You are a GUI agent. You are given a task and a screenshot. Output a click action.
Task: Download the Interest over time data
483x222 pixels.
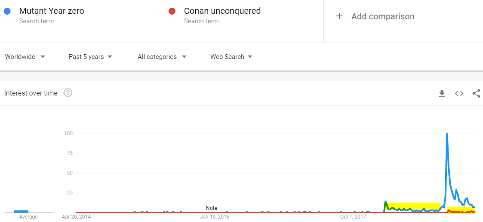[x=442, y=93]
